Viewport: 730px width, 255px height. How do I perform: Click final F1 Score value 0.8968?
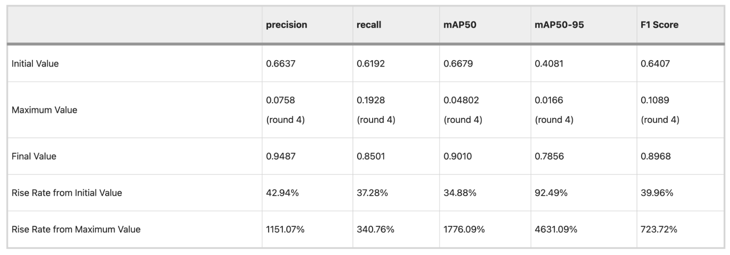coord(656,156)
